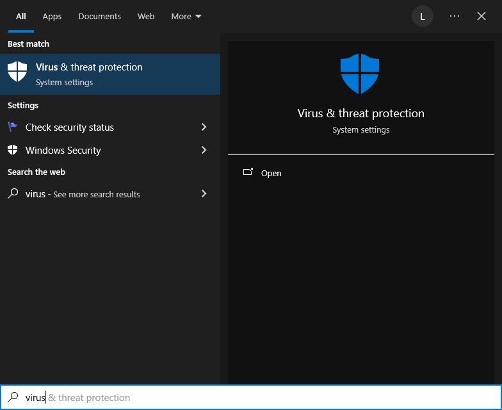Viewport: 502px width, 410px height.
Task: Click the magnifier icon in the search box
Action: tap(13, 397)
